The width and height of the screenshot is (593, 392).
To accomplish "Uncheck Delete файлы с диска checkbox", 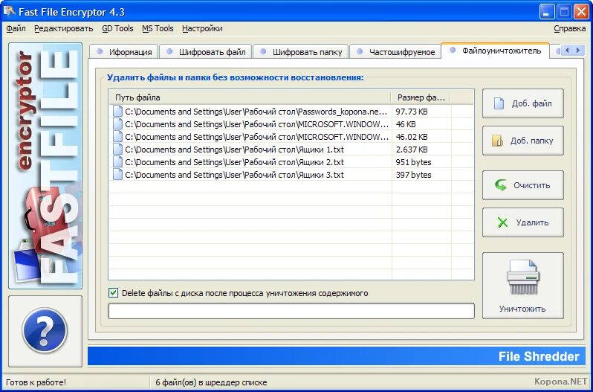I will tap(113, 293).
